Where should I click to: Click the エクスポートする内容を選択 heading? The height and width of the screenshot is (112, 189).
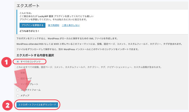tap(35, 55)
